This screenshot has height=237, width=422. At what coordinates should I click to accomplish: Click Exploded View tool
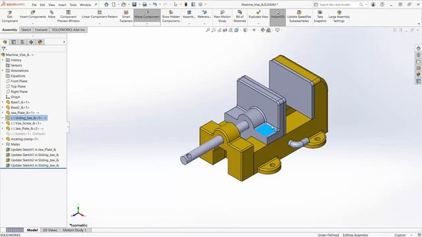tap(258, 14)
